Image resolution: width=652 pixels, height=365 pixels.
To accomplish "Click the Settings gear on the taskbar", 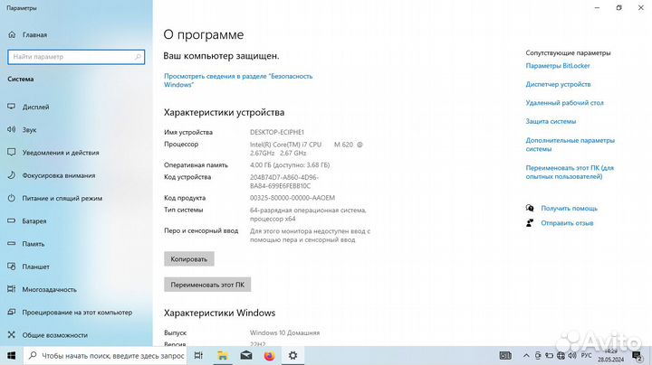I will [x=292, y=355].
